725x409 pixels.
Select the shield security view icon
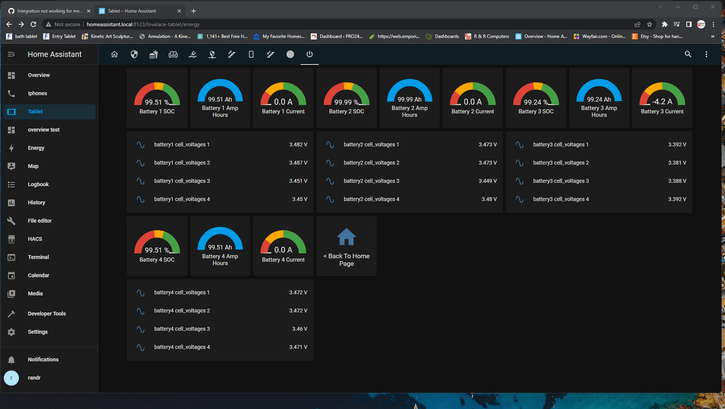[134, 54]
